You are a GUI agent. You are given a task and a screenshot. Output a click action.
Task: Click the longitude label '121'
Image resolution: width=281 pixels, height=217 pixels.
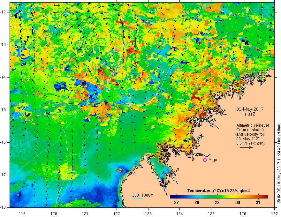click(x=85, y=213)
